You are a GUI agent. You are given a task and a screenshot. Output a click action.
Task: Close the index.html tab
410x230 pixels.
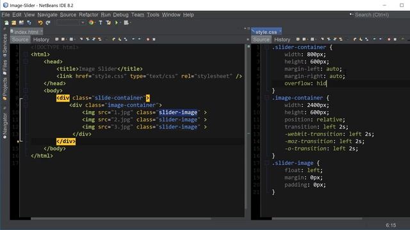(41, 31)
